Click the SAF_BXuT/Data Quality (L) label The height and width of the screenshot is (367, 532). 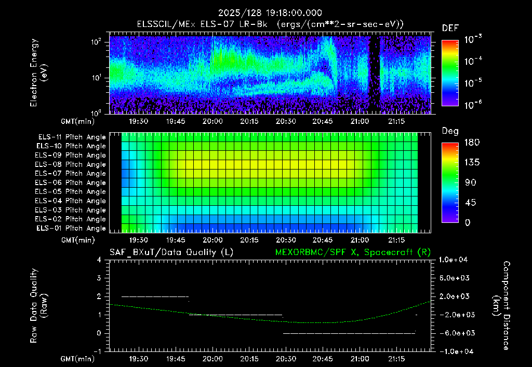[x=171, y=252]
